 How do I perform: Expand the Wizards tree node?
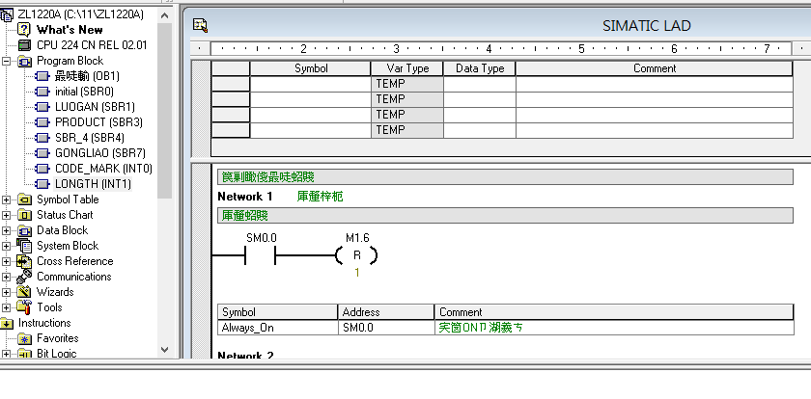tap(8, 292)
